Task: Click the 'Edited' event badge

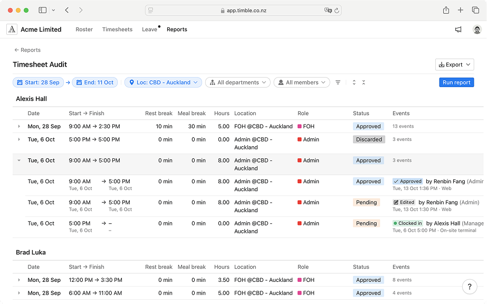Action: (404, 203)
